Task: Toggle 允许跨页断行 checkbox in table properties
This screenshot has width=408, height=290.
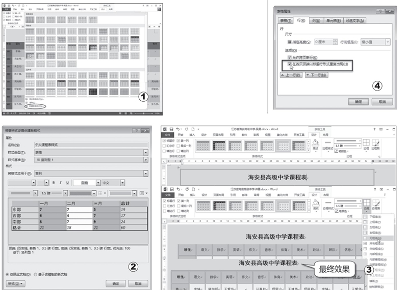Action: (290, 57)
